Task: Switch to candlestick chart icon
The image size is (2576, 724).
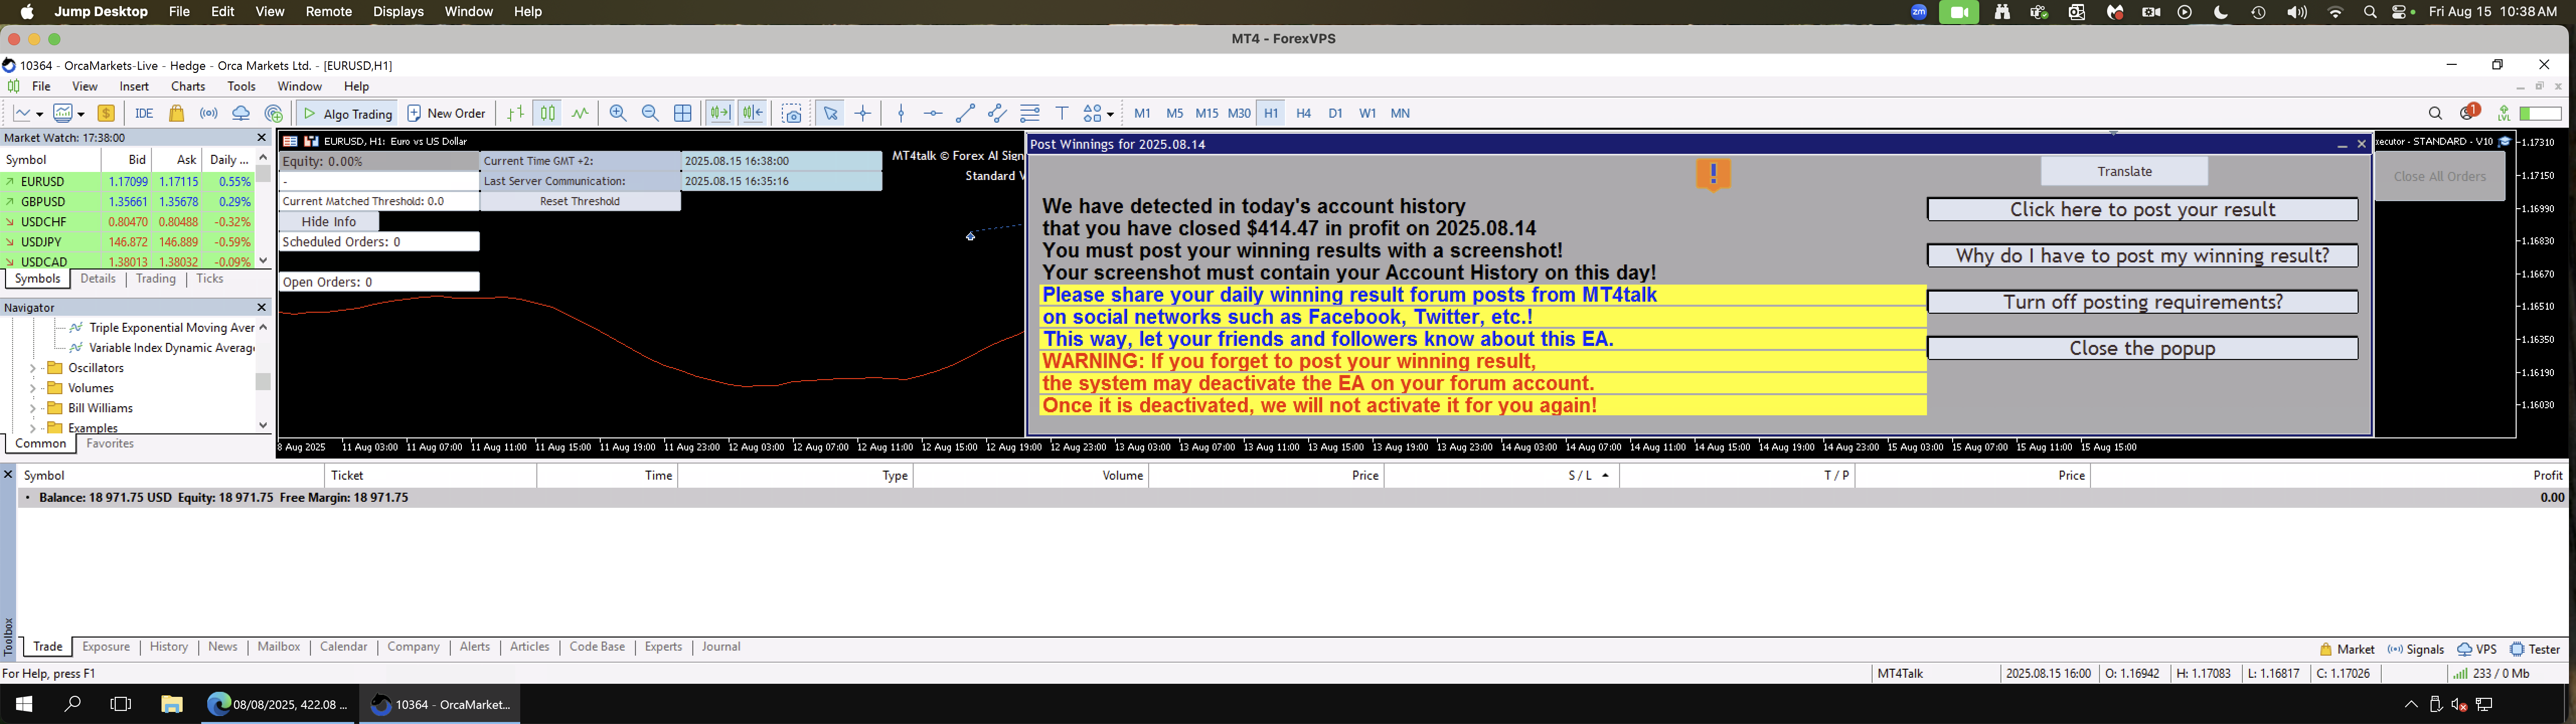Action: pyautogui.click(x=548, y=113)
